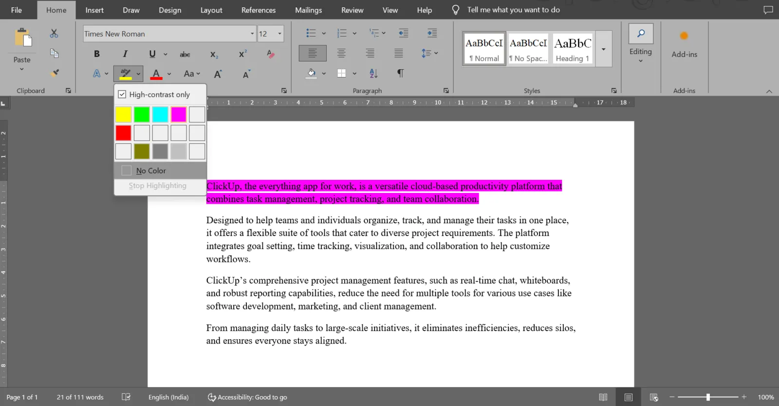Toggle Align Left alignment
The height and width of the screenshot is (406, 779).
click(313, 53)
